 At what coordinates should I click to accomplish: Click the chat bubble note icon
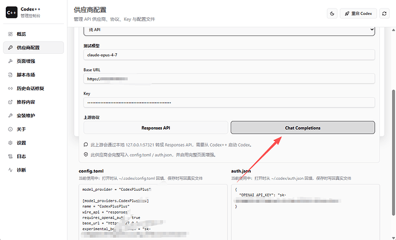pyautogui.click(x=86, y=145)
